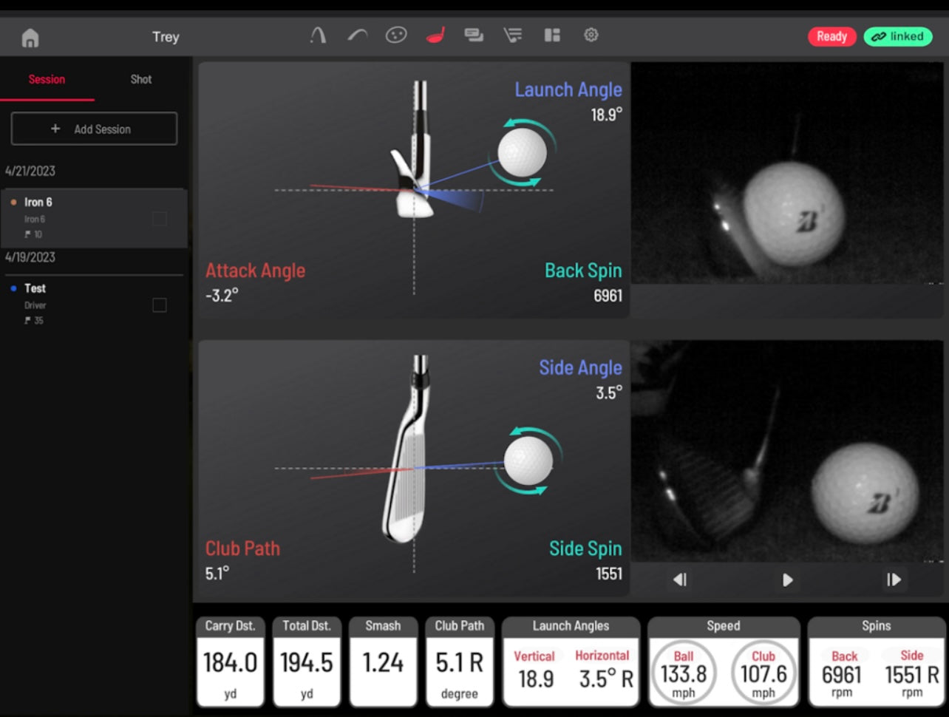
Task: Play the impact video
Action: (787, 580)
